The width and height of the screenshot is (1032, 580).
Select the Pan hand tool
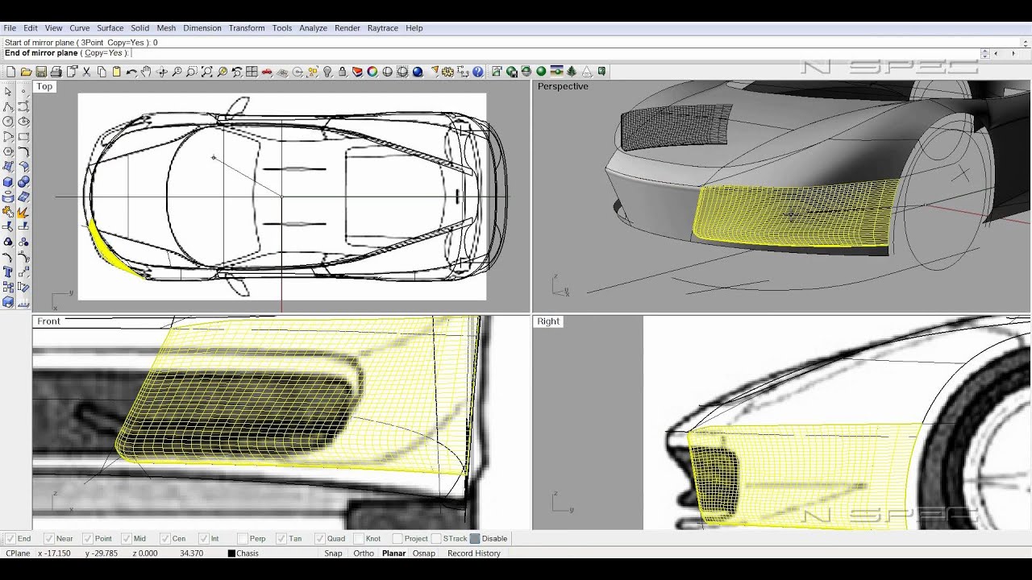click(x=146, y=72)
